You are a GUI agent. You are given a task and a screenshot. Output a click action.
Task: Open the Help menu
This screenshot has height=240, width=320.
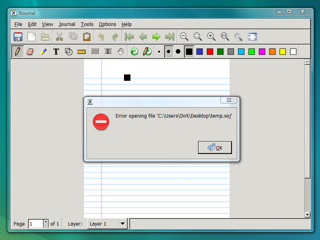pos(126,24)
